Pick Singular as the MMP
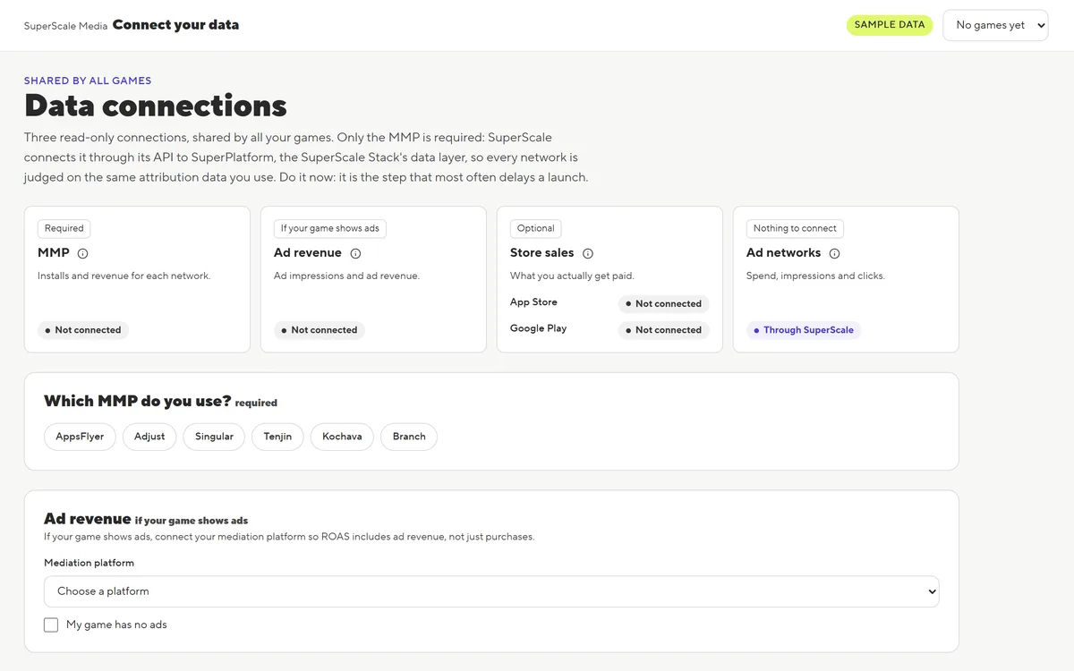1074x671 pixels. (214, 437)
